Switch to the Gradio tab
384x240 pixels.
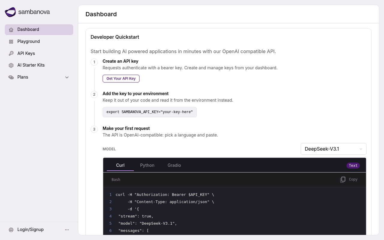174,165
